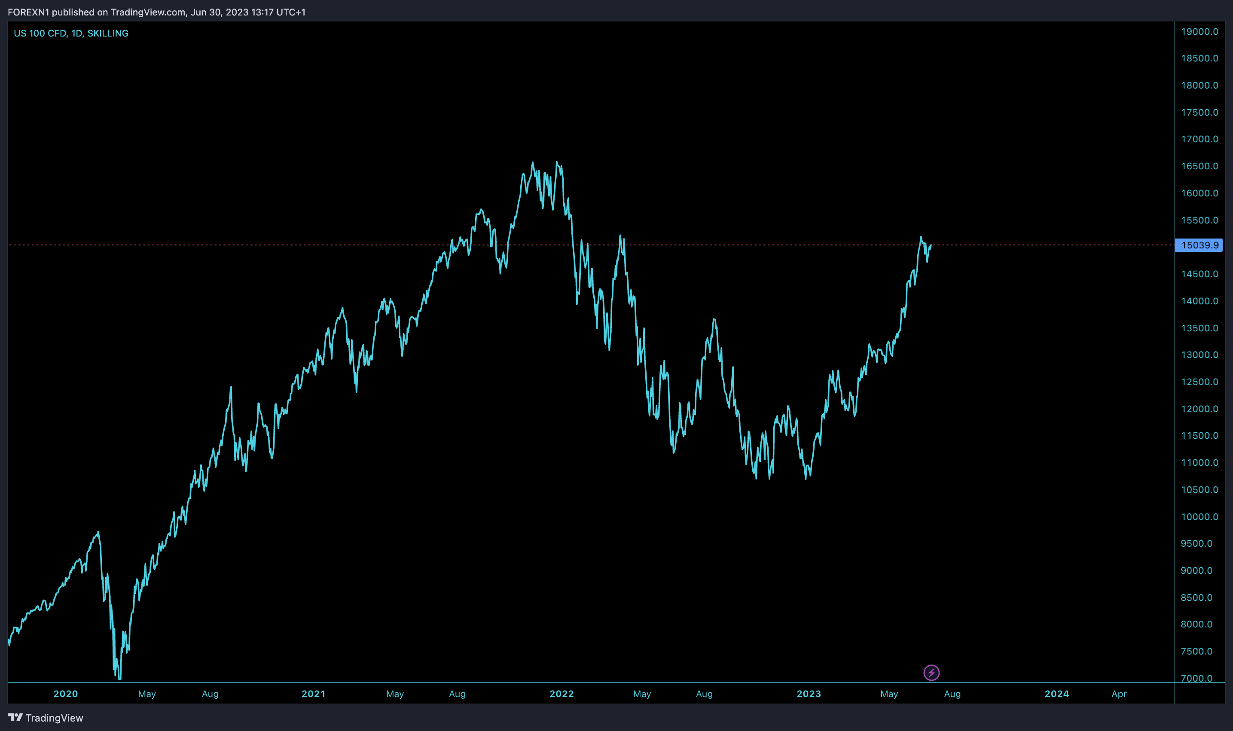Click the 11500.0 price axis label

point(1199,435)
